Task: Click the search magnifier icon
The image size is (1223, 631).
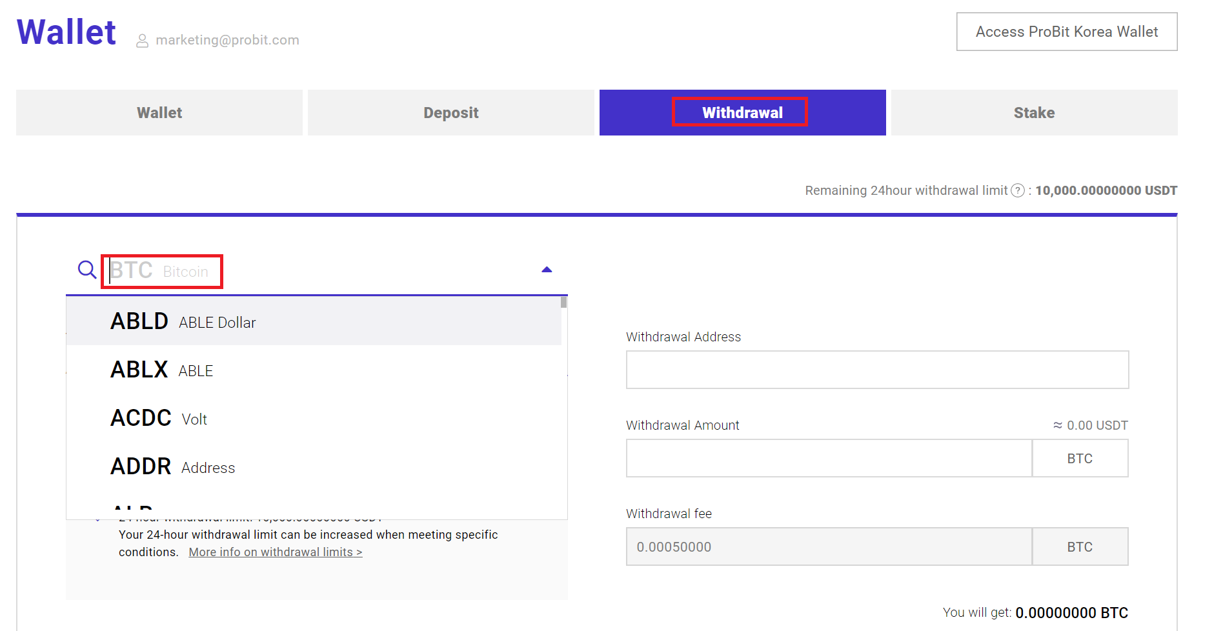Action: point(87,270)
